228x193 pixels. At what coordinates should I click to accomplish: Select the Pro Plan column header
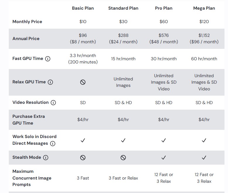point(164,8)
